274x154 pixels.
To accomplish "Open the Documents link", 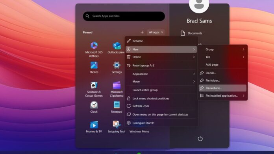I will pyautogui.click(x=191, y=33).
